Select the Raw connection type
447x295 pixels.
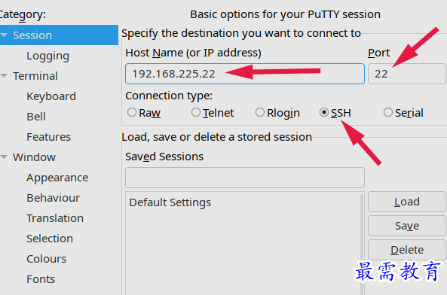tap(132, 112)
